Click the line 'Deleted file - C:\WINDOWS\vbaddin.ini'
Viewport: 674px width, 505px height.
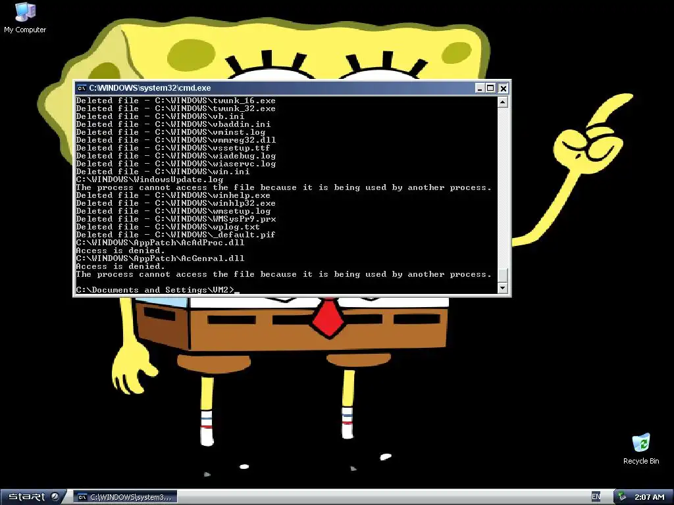click(173, 124)
